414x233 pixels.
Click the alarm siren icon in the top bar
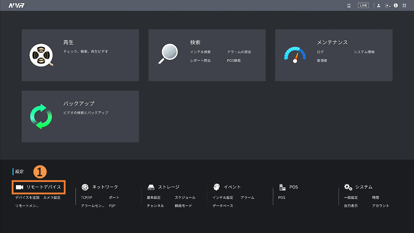pos(349,5)
